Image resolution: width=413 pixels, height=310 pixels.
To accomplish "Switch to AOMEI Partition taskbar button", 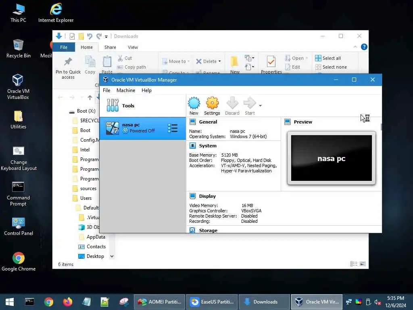I will pos(160,302).
